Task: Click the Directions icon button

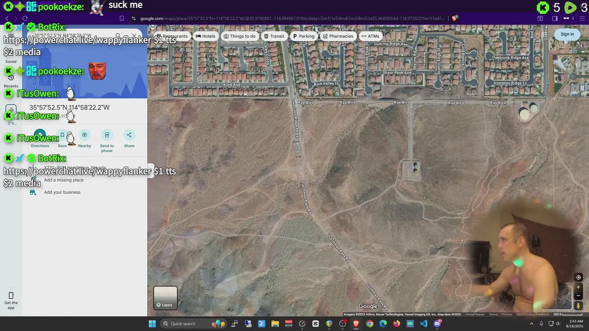Action: pos(40,135)
